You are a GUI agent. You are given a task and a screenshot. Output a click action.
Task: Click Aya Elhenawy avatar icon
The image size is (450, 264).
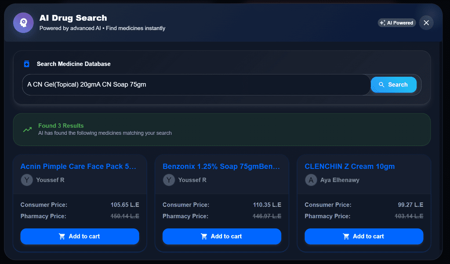311,180
